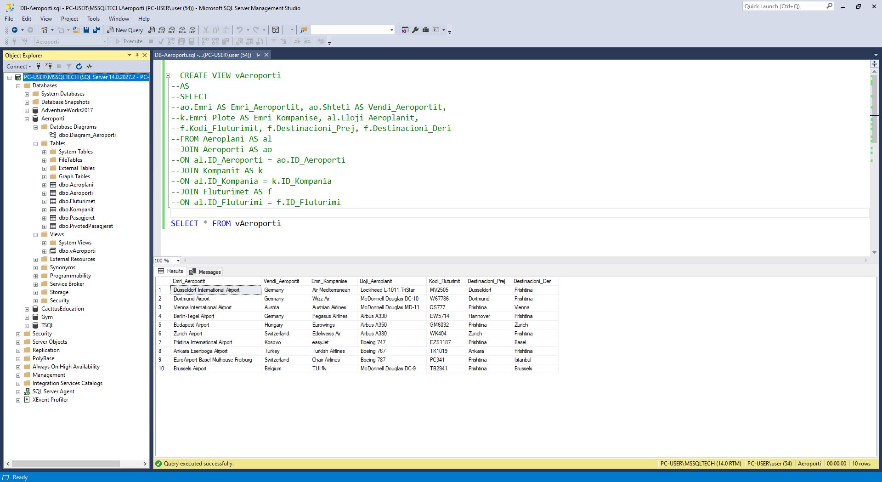Open the Aeroporti available databases dropdown
This screenshot has width=882, height=482.
click(105, 41)
